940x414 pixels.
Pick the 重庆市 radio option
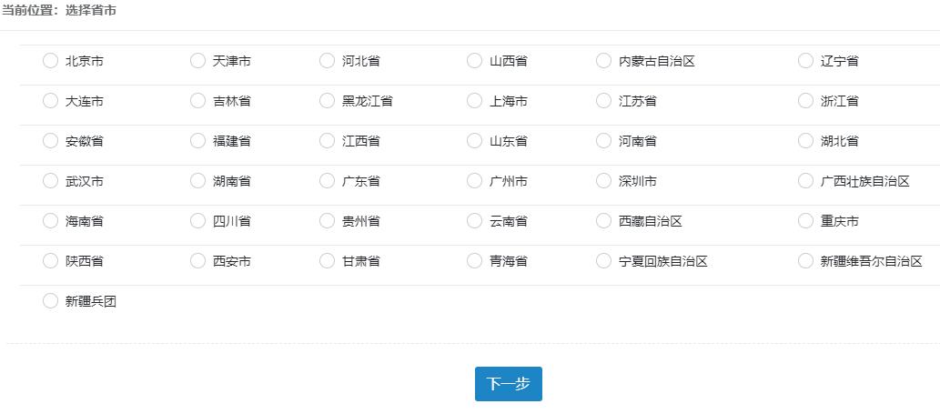[805, 221]
